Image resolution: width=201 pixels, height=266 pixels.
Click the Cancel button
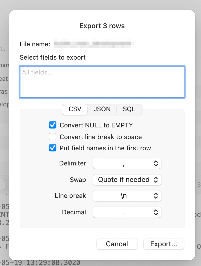pyautogui.click(x=117, y=244)
